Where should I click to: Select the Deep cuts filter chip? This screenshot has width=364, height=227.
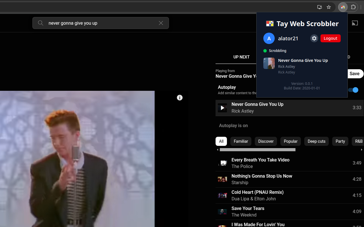(317, 141)
